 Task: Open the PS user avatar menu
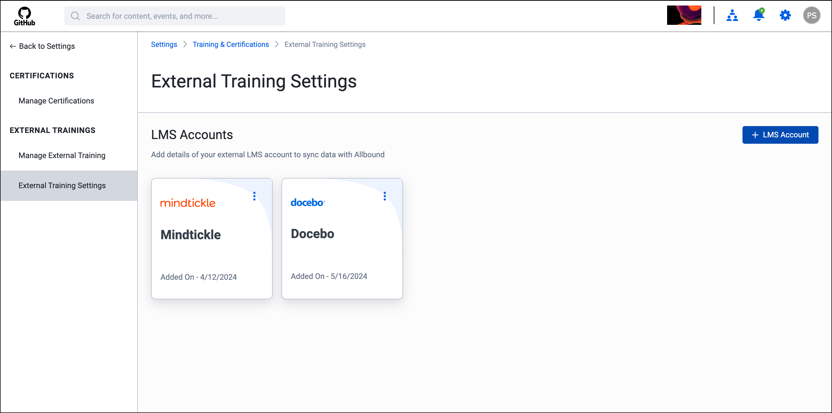point(812,15)
